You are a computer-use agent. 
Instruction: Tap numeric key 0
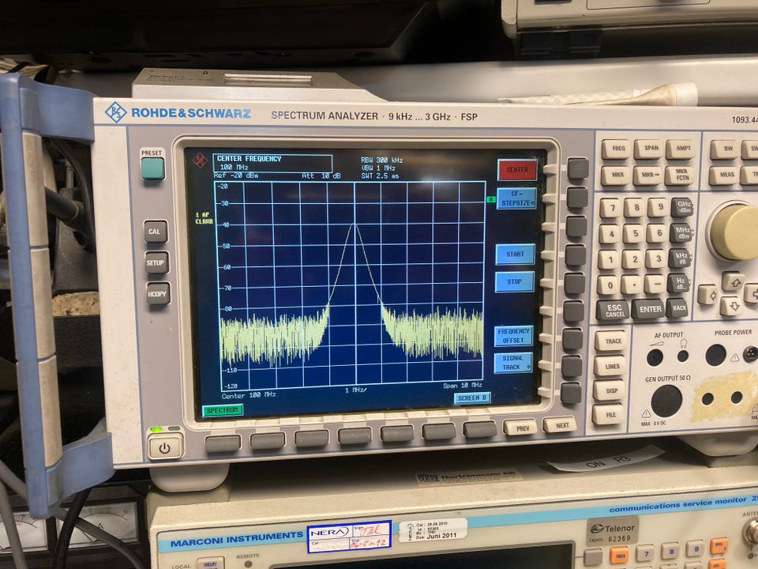tap(608, 285)
